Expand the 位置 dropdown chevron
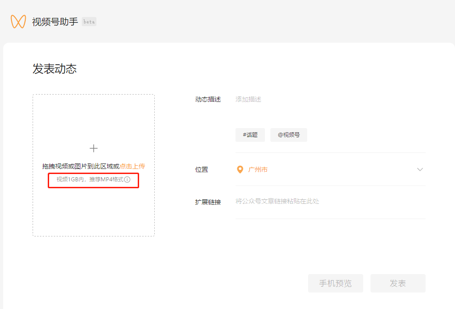Image resolution: width=455 pixels, height=309 pixels. pyautogui.click(x=420, y=169)
